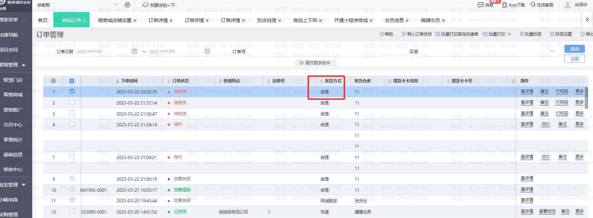Image resolution: width=593 pixels, height=218 pixels.
Task: Open 更多 menu for row 1
Action: coord(579,91)
